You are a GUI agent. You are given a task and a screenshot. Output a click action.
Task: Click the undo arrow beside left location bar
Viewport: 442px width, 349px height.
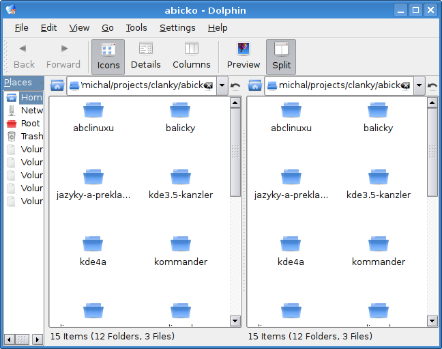pyautogui.click(x=235, y=85)
